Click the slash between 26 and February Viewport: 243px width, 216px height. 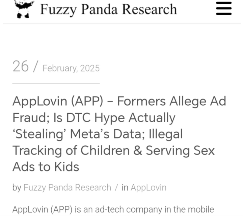36,66
